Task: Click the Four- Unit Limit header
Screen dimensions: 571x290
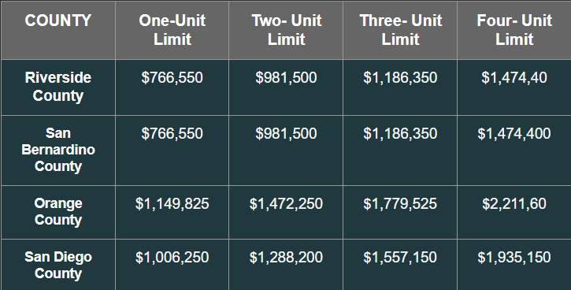Action: pos(514,30)
